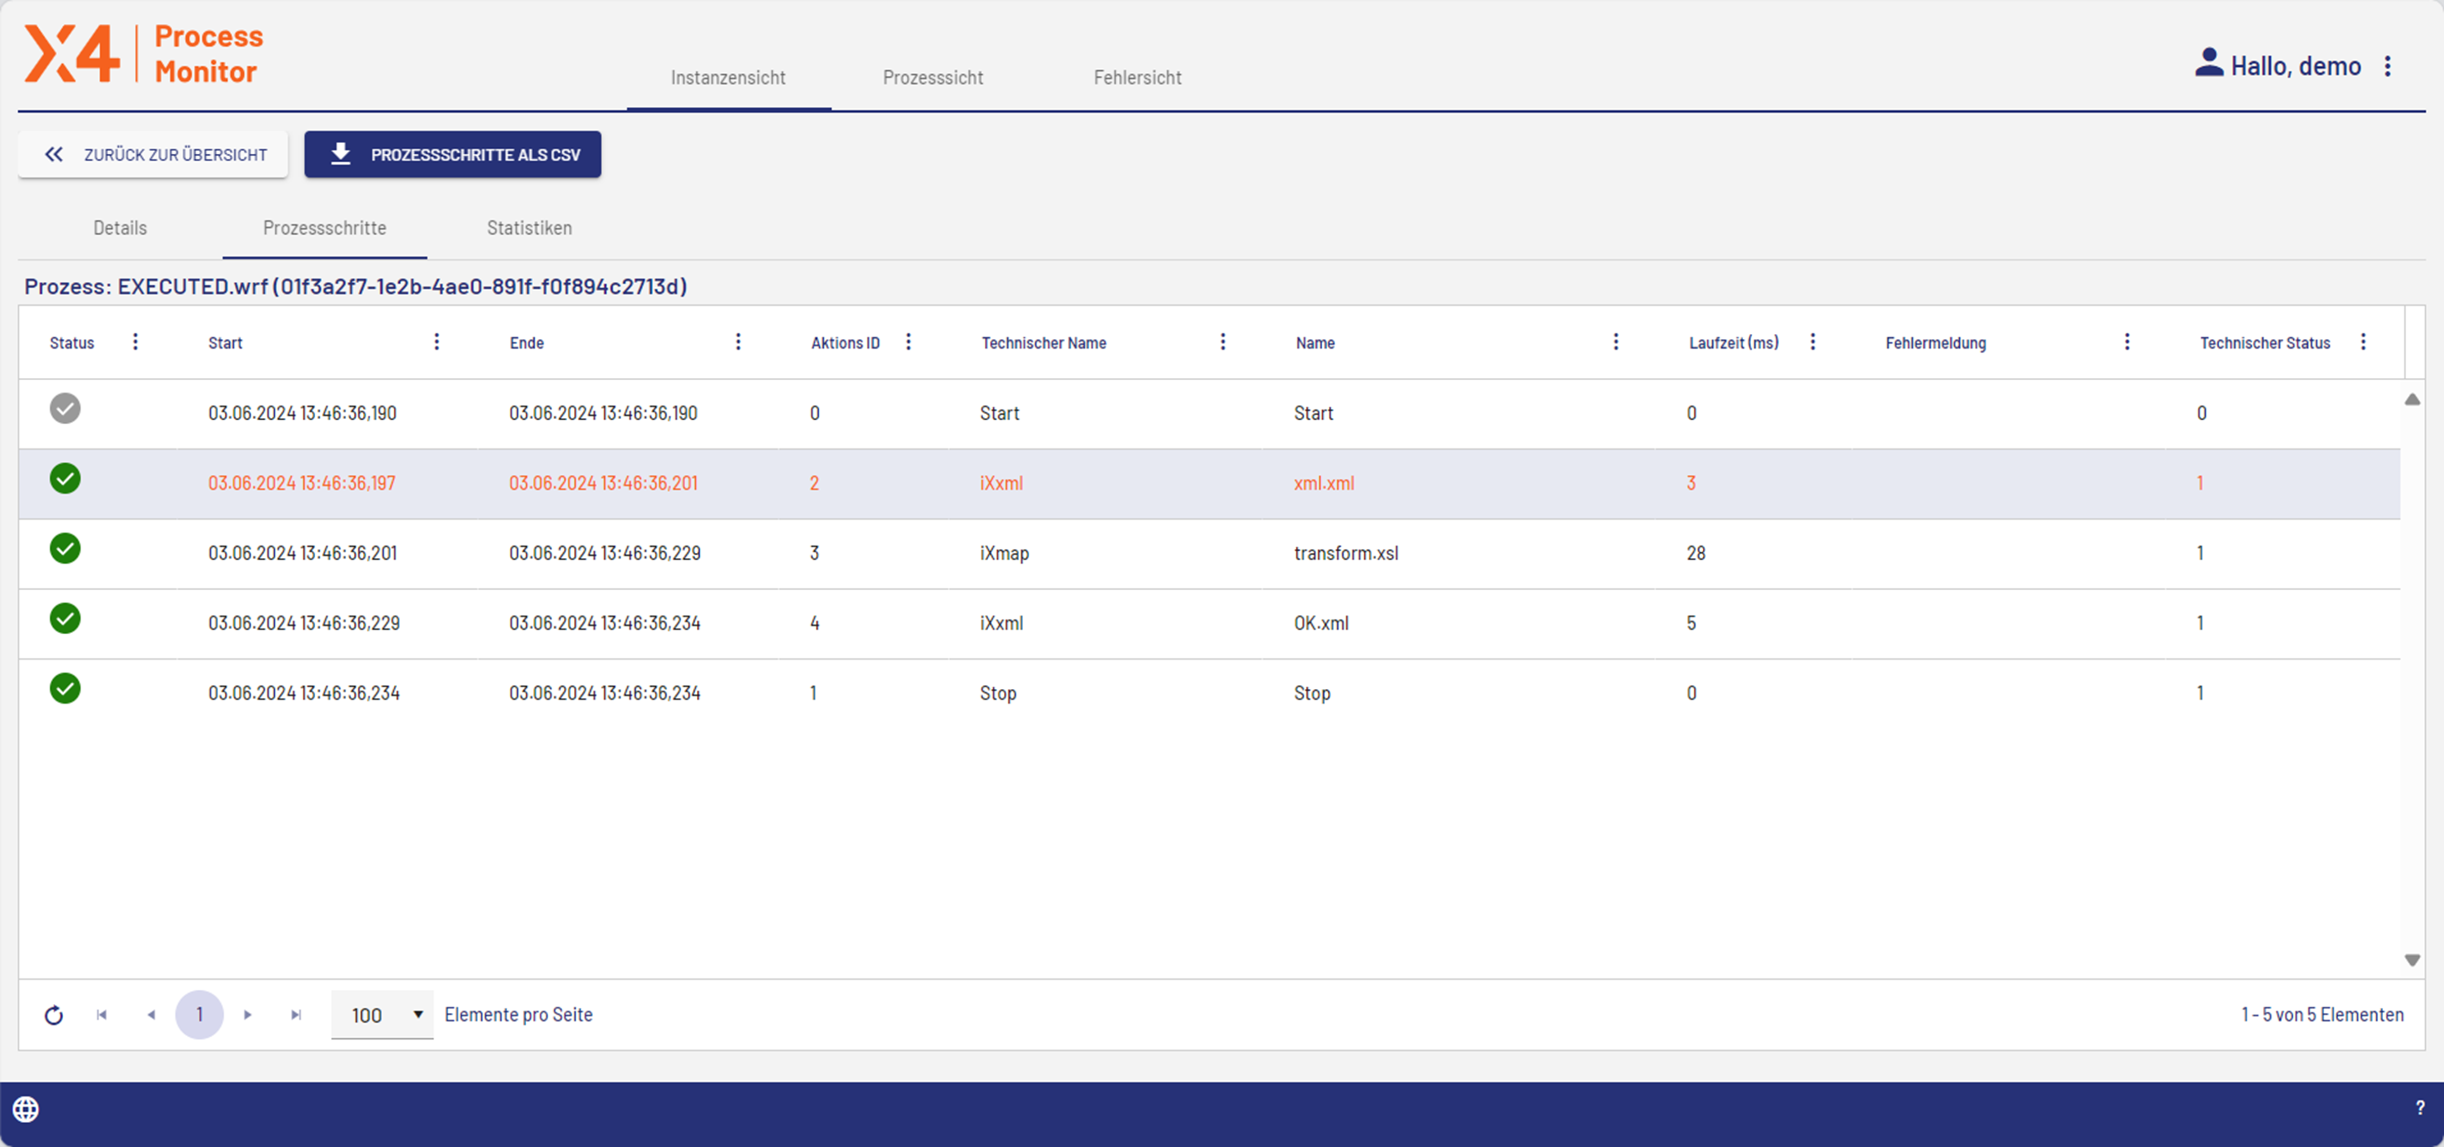Screen dimensions: 2444x1147
Task: Open Laufzeit (ms) column options
Action: click(1812, 342)
